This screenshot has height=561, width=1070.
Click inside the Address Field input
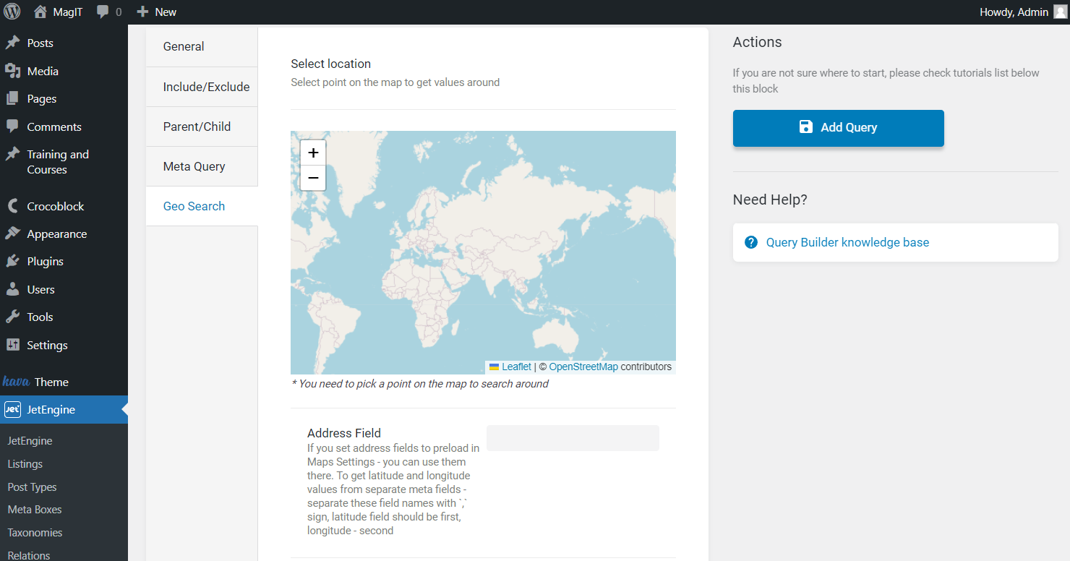tap(573, 438)
